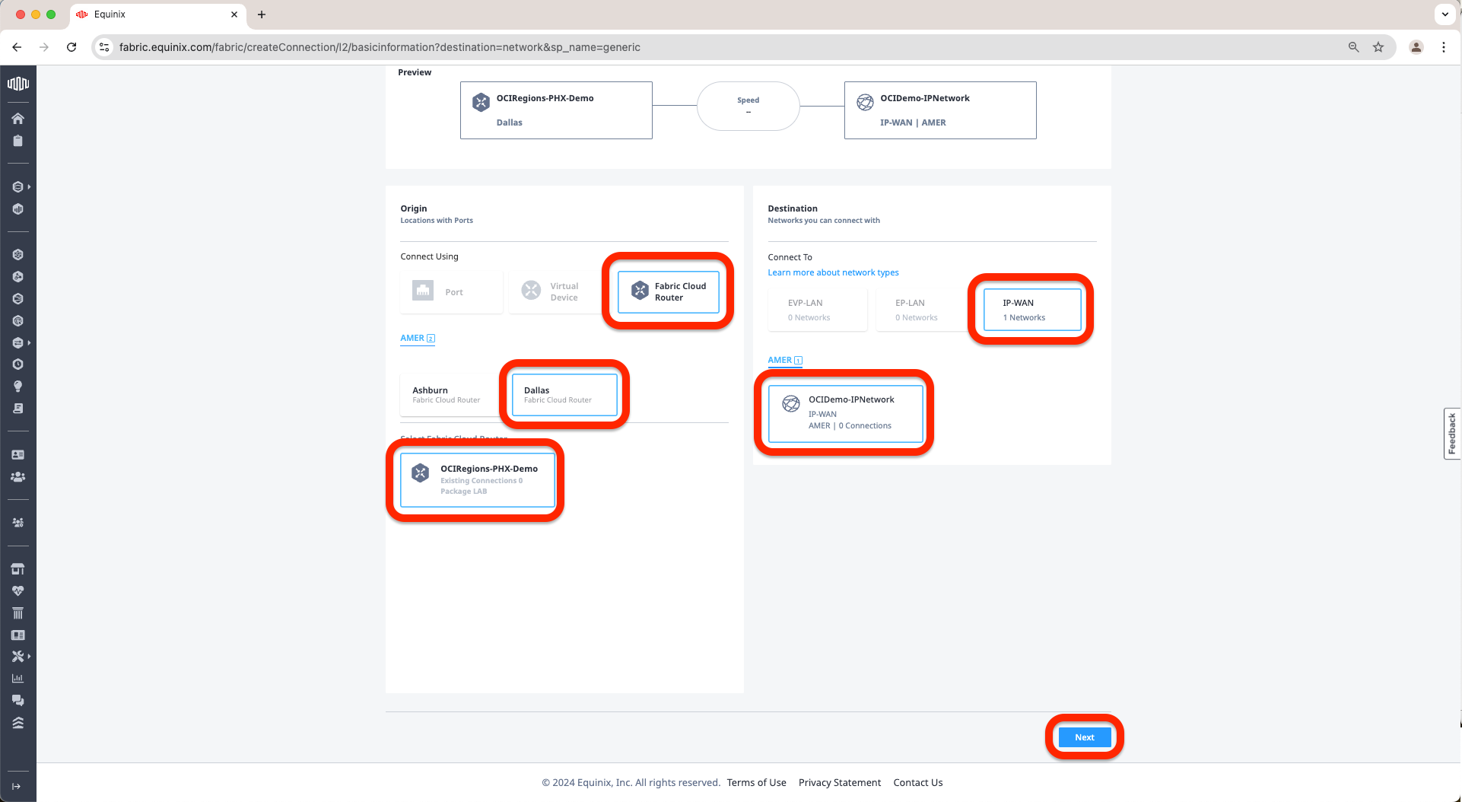Select Fabric Cloud Router under Connect Using
This screenshot has height=802, width=1462.
click(668, 291)
